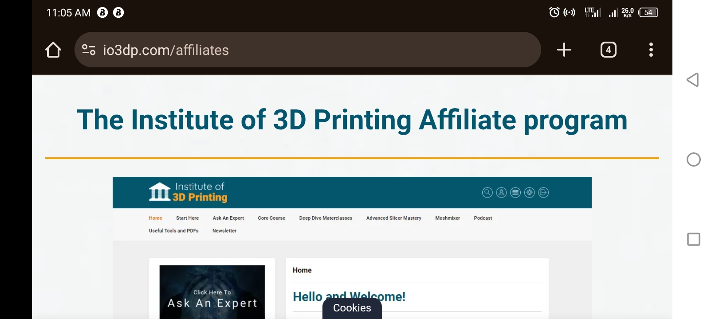Open a new tab with plus icon
The height and width of the screenshot is (319, 715).
(564, 50)
